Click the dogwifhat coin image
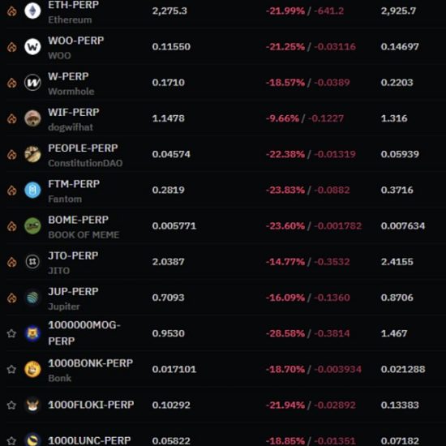This screenshot has width=446, height=446. click(x=32, y=118)
